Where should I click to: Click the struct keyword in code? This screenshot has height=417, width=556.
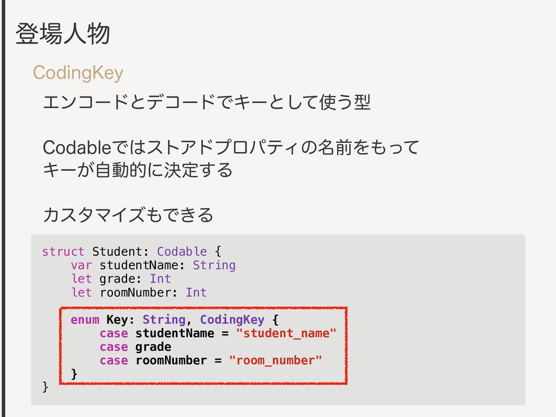click(x=63, y=251)
